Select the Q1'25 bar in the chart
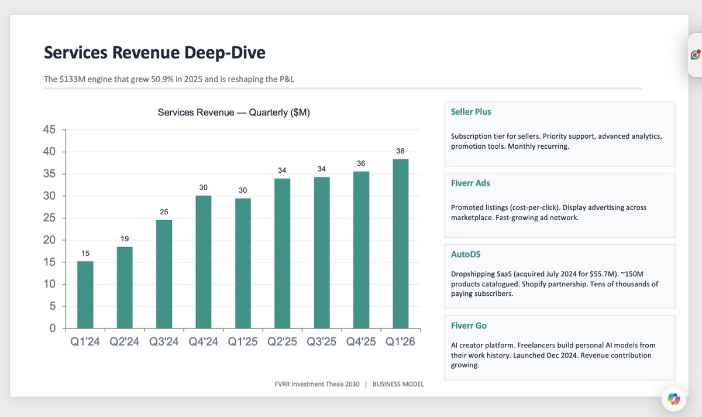 coord(243,263)
